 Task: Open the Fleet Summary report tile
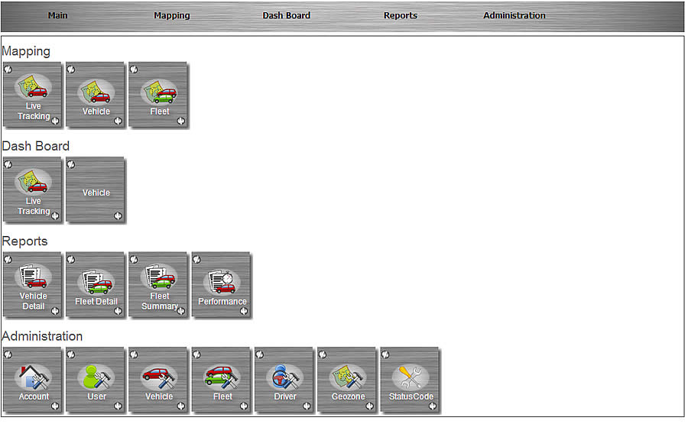point(159,284)
